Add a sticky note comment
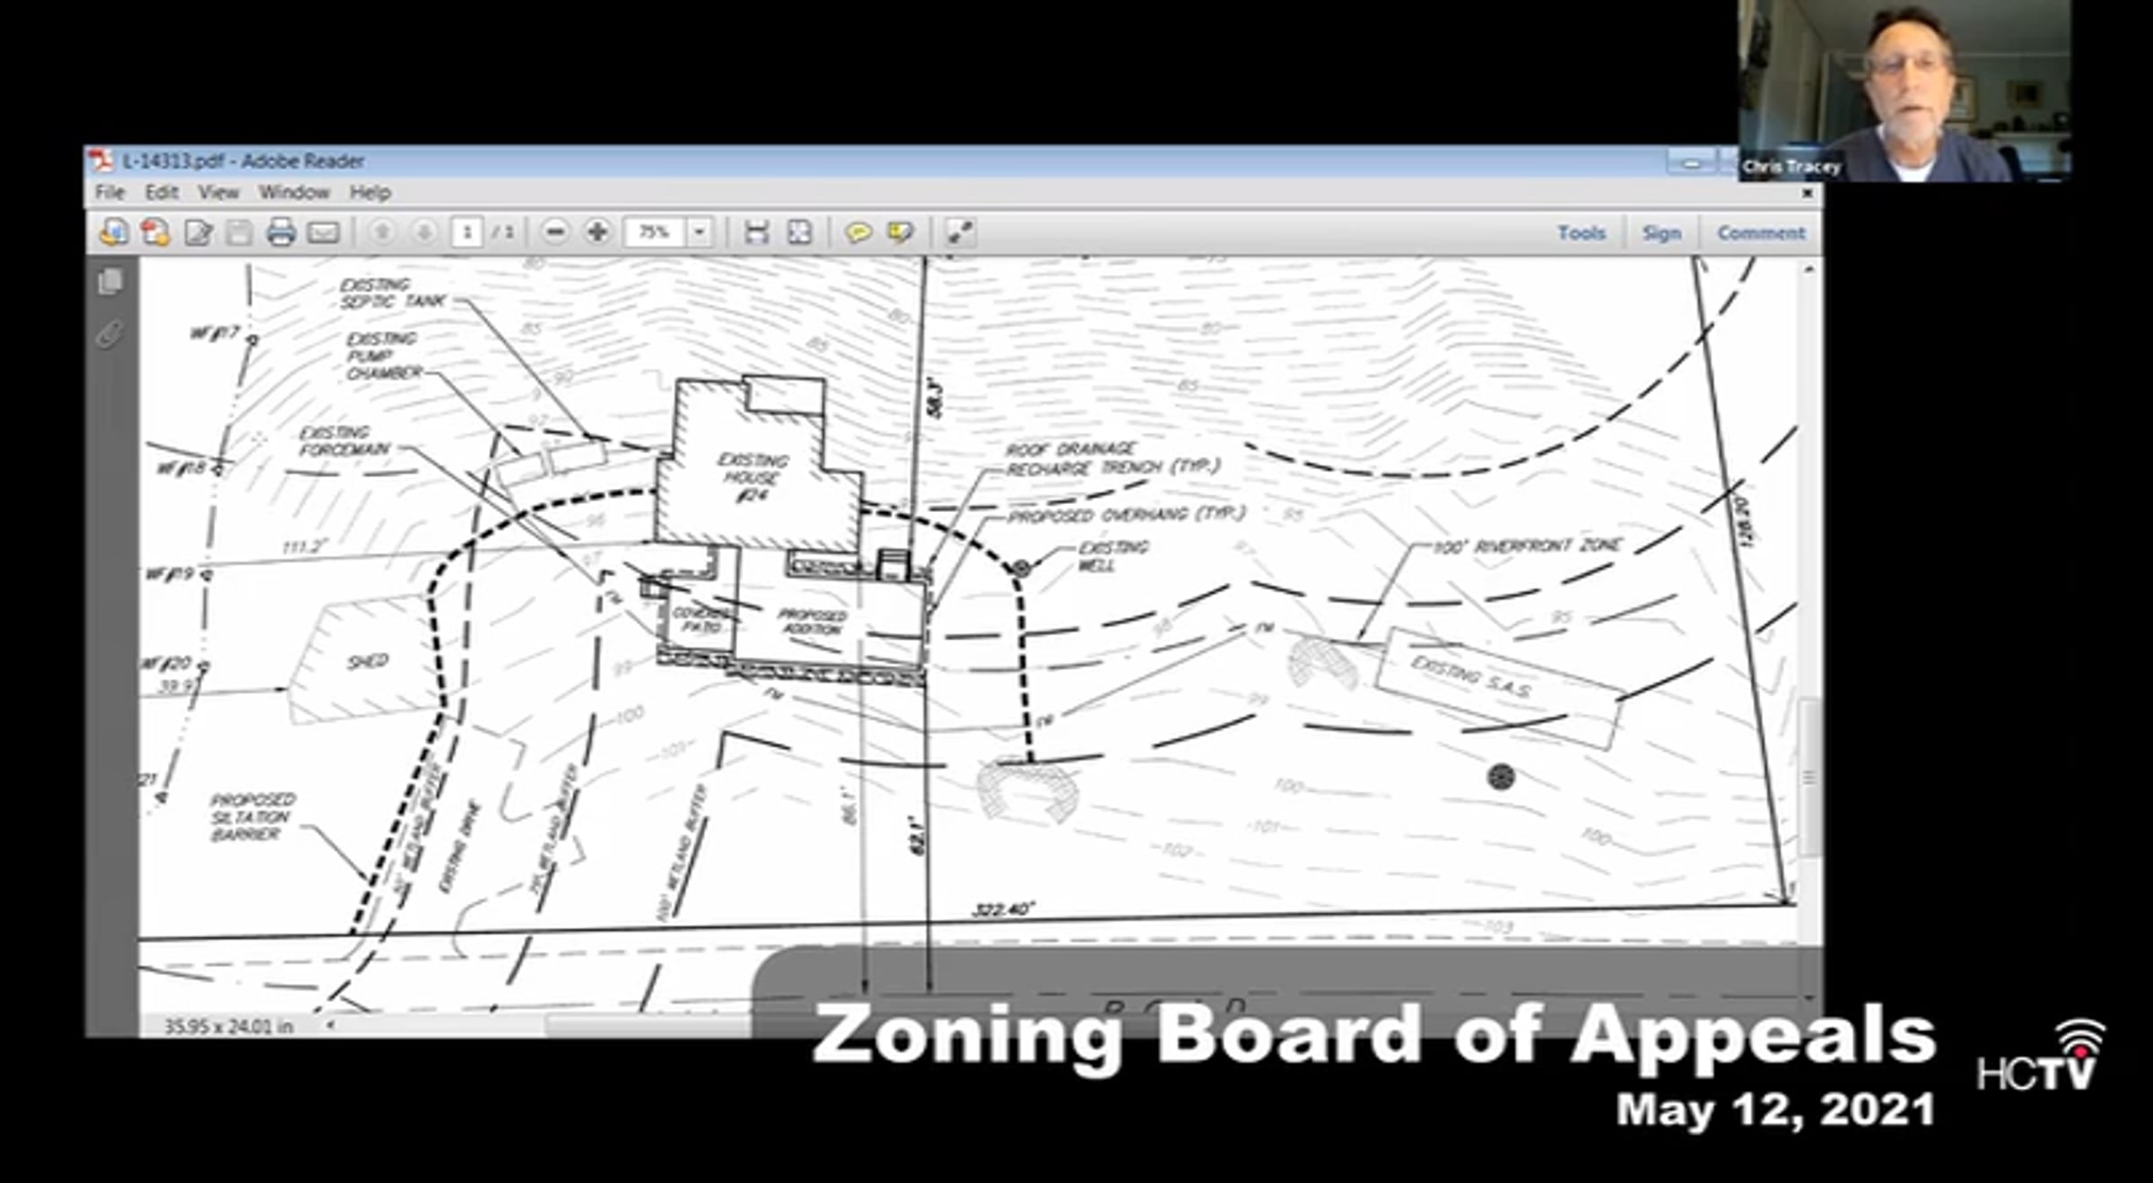The height and width of the screenshot is (1183, 2153). (x=859, y=232)
